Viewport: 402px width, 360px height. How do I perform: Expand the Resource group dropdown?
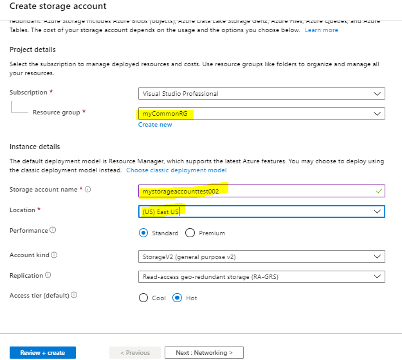(x=261, y=114)
